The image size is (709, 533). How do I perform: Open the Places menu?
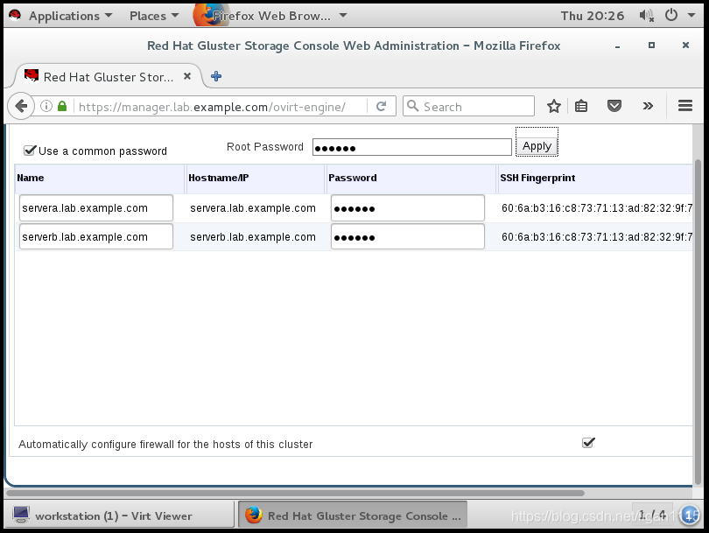tap(154, 16)
